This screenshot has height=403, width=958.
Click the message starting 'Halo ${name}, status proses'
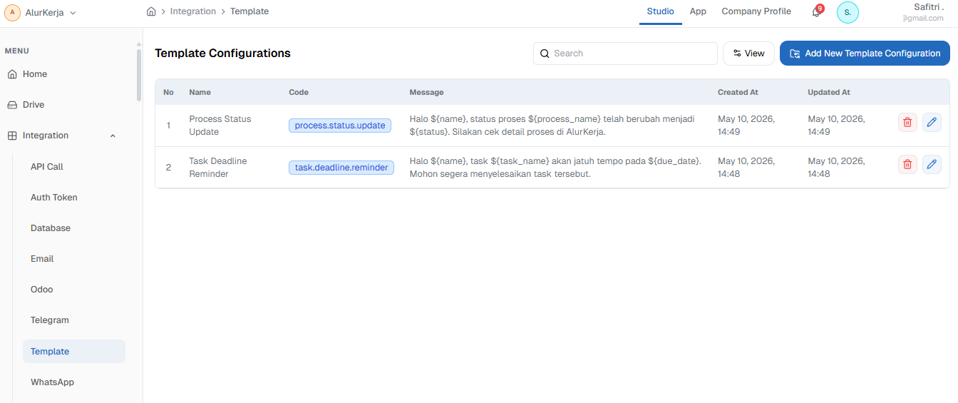tap(552, 126)
